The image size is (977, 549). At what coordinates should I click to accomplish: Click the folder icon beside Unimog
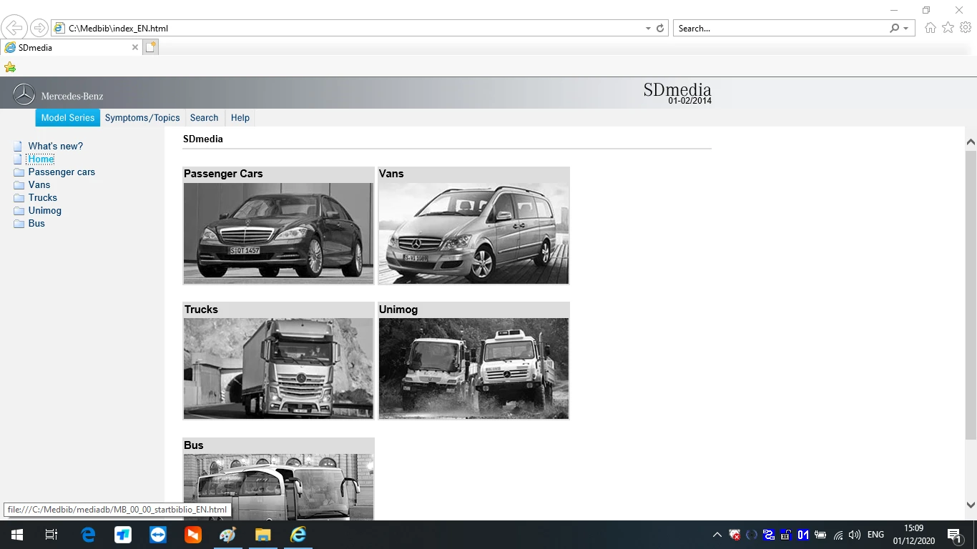click(x=19, y=211)
